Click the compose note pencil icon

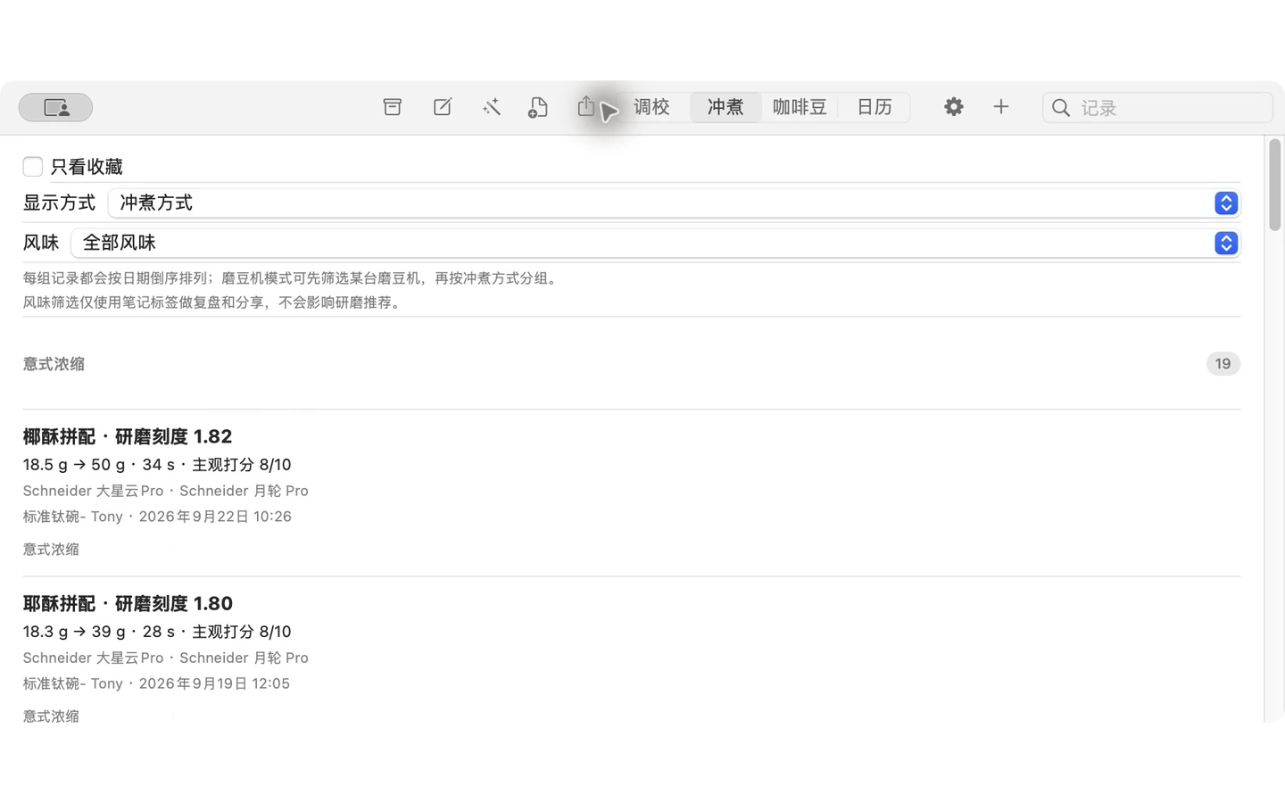(443, 107)
